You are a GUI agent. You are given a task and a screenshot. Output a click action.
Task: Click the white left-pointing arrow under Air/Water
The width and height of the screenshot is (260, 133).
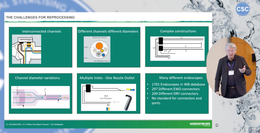[116, 102]
